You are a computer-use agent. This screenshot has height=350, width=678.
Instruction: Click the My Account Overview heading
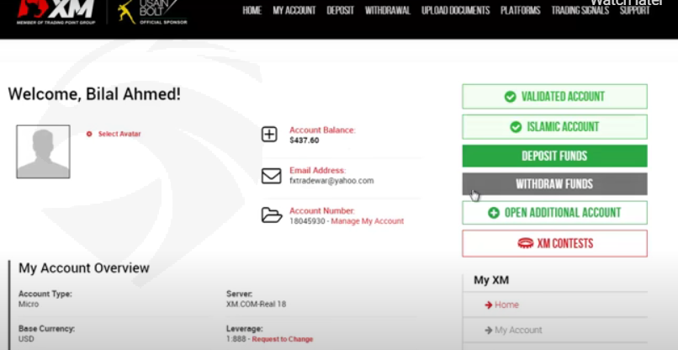click(x=84, y=268)
